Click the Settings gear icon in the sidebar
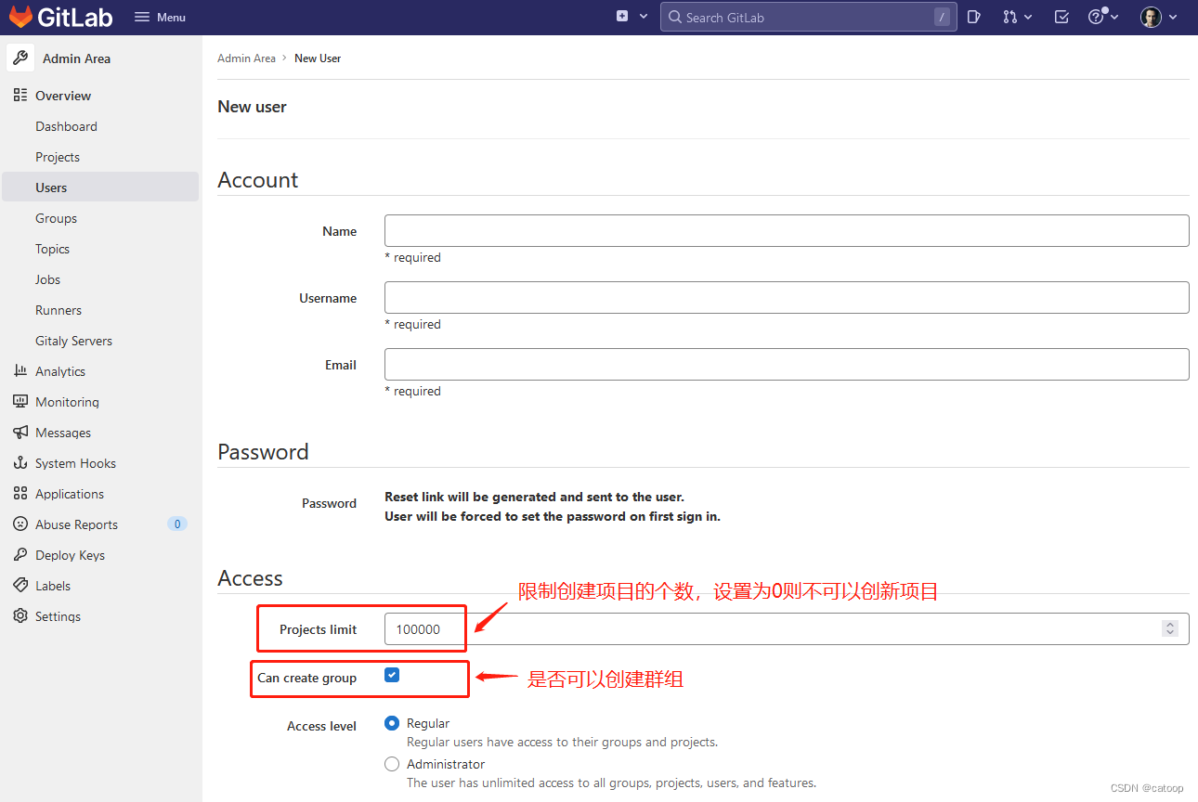 tap(20, 616)
